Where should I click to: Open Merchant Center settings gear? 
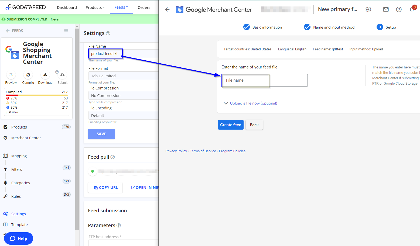pyautogui.click(x=368, y=9)
